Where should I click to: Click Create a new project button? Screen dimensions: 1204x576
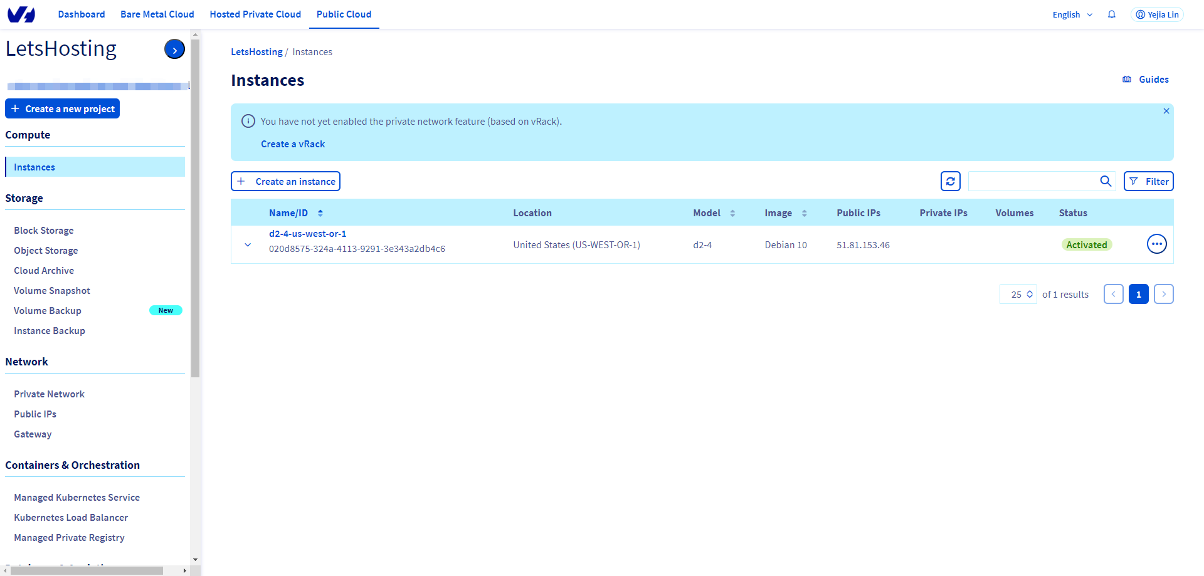pyautogui.click(x=62, y=108)
